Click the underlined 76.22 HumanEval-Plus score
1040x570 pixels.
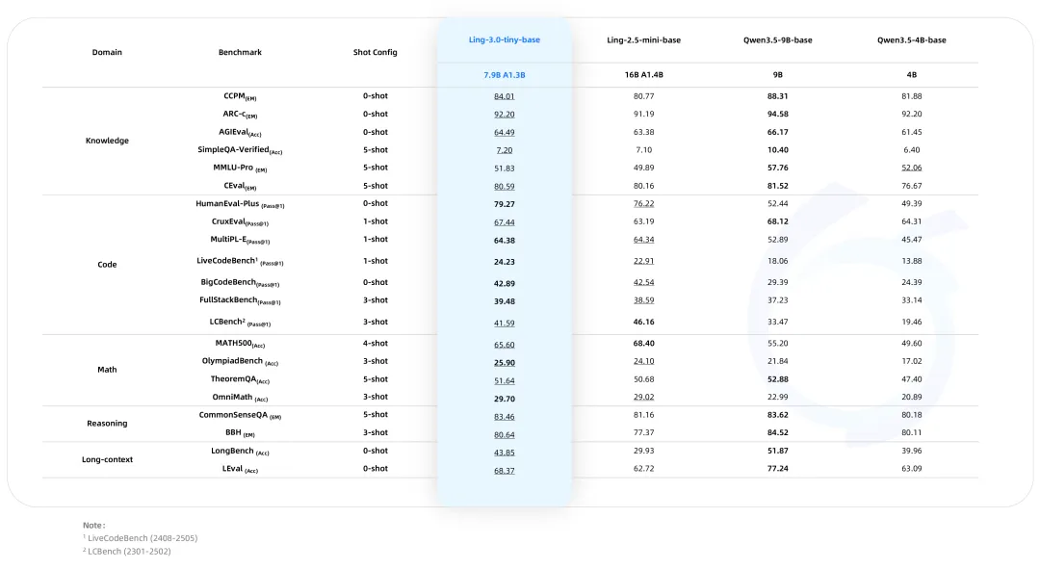[643, 204]
